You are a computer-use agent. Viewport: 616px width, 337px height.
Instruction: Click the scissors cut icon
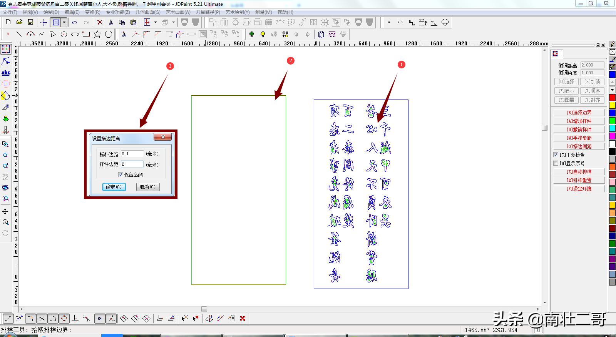111,22
